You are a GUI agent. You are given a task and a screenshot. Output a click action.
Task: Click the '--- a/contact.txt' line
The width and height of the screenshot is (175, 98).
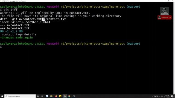(x=15, y=25)
